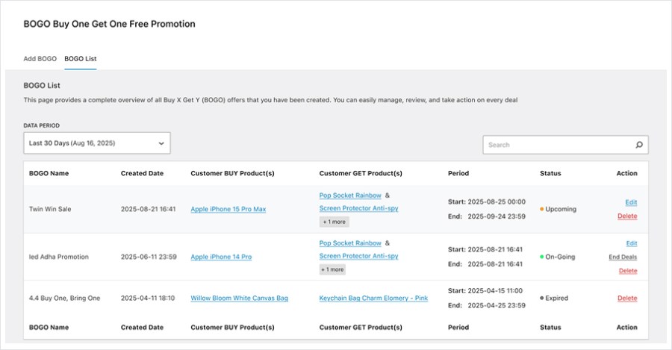Open Screen Protector Anti-spy in Ied Adha row
Image resolution: width=672 pixels, height=350 pixels.
[358, 256]
